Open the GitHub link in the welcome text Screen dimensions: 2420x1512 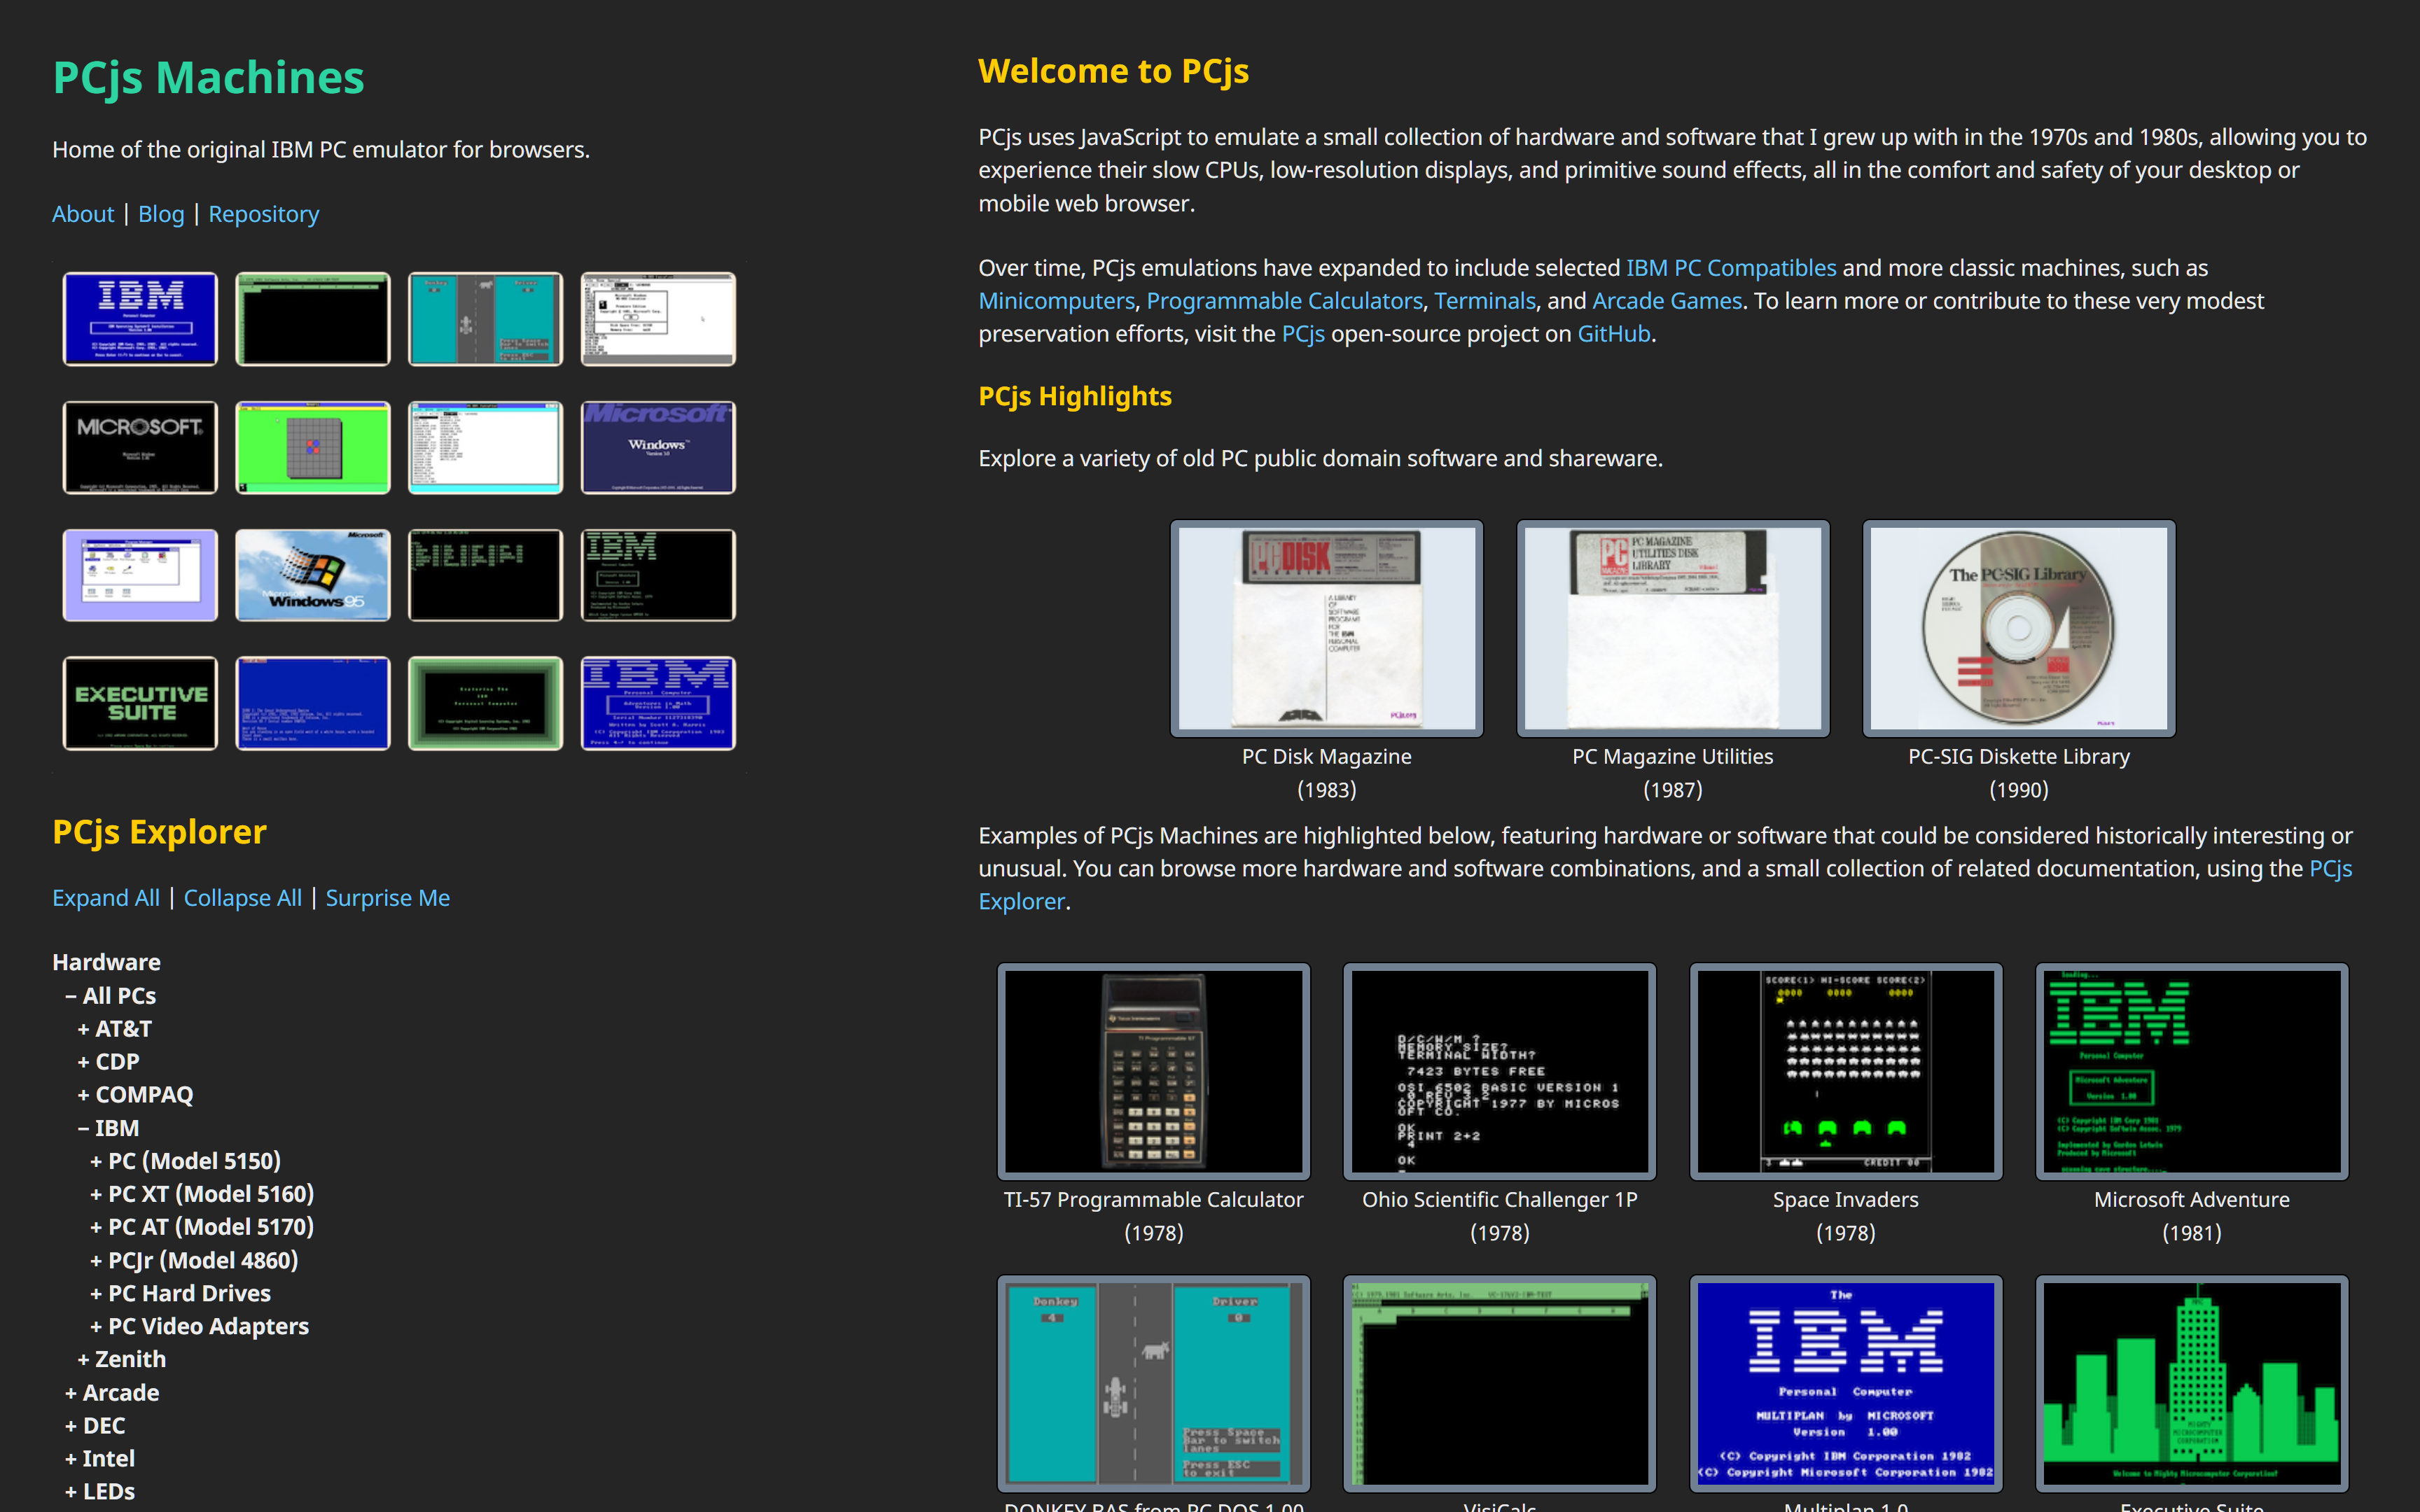click(x=1613, y=334)
